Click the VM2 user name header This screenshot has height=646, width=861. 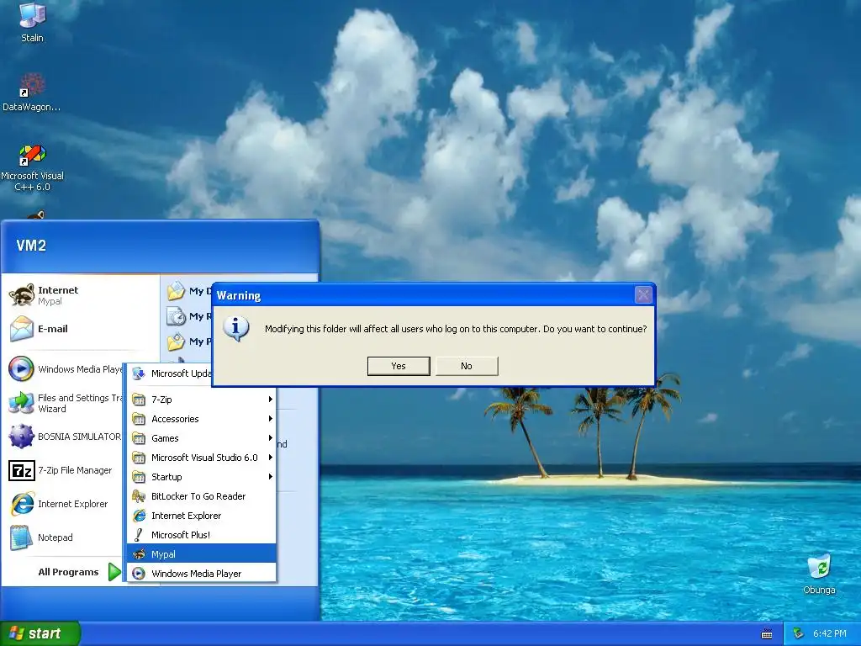(31, 246)
